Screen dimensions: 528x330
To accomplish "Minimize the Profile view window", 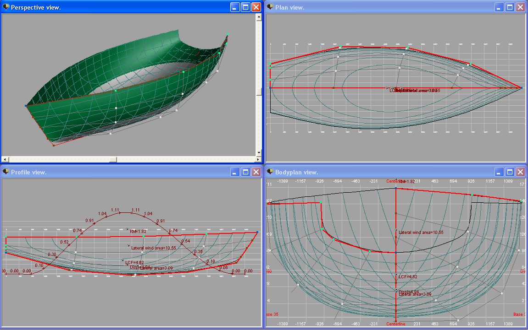I will tap(235, 172).
